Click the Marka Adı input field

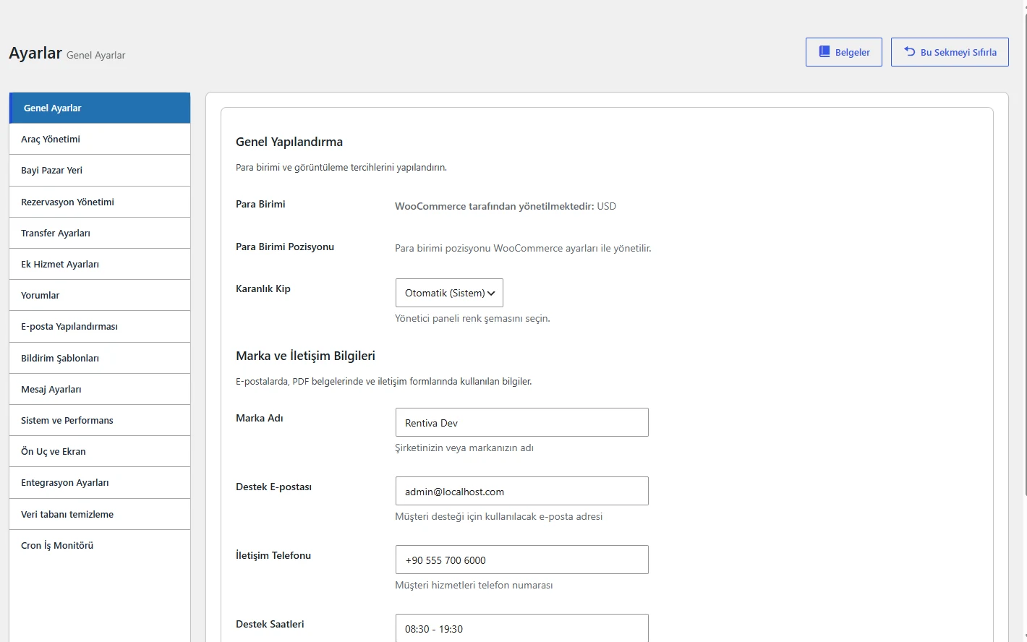click(521, 422)
